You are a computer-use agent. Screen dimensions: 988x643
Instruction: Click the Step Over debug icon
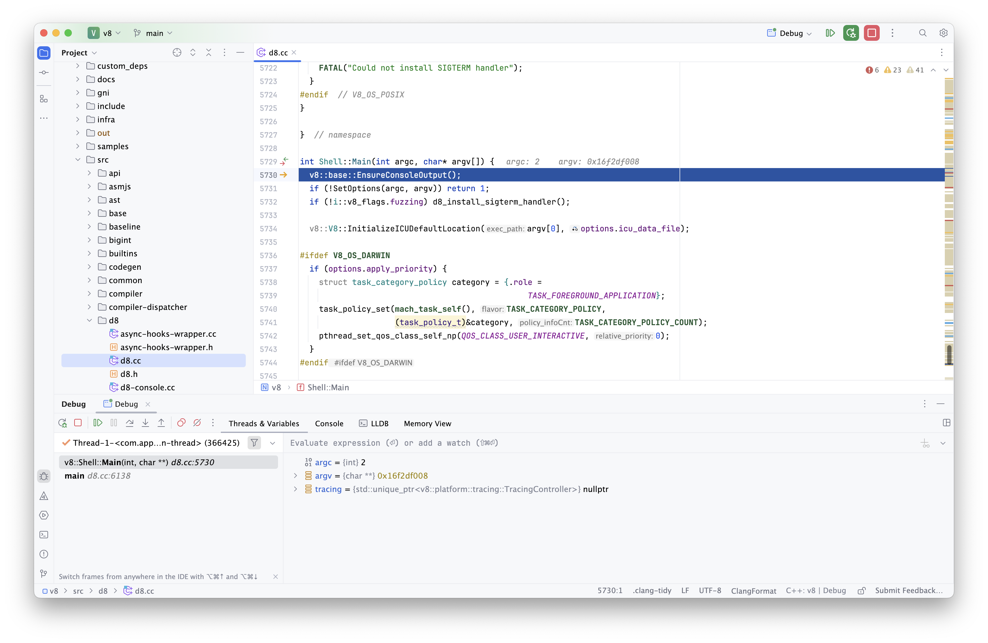pyautogui.click(x=130, y=423)
